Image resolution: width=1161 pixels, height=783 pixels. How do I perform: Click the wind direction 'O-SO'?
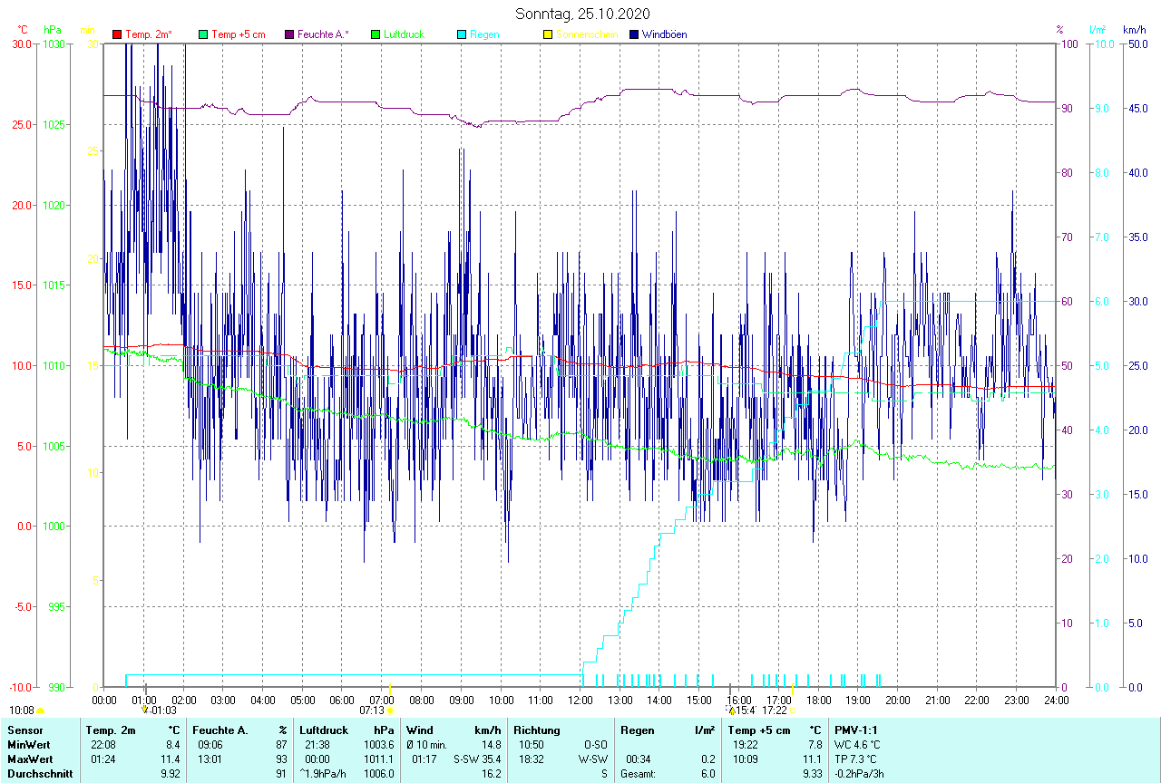coord(596,745)
